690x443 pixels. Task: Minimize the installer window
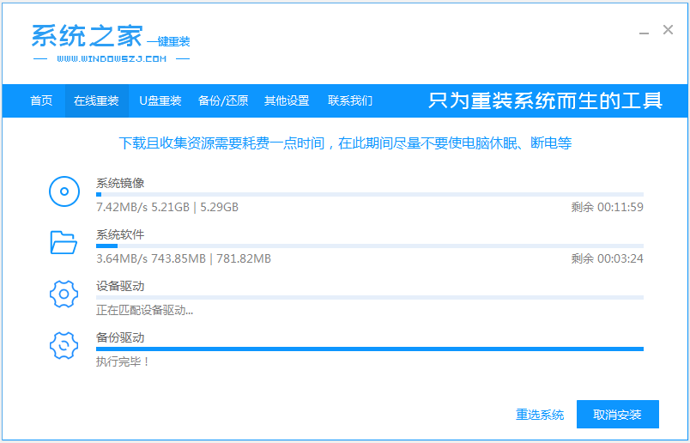coord(645,32)
